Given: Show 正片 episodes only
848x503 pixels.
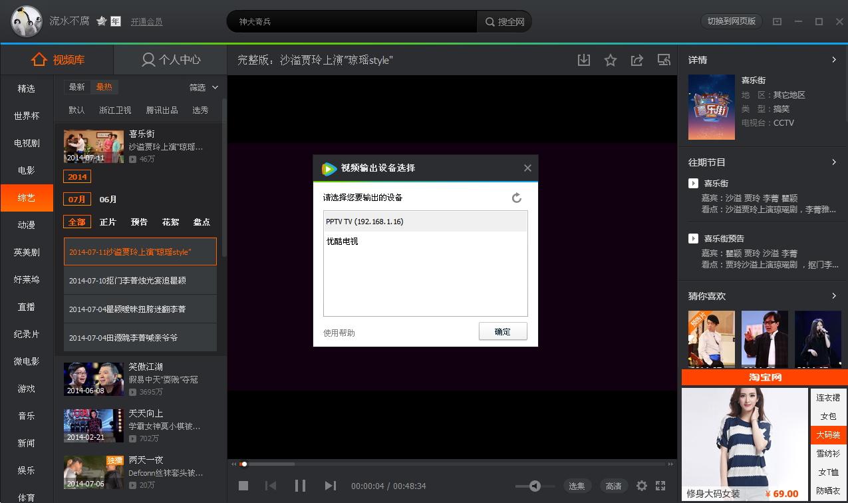Looking at the screenshot, I should click(x=108, y=222).
